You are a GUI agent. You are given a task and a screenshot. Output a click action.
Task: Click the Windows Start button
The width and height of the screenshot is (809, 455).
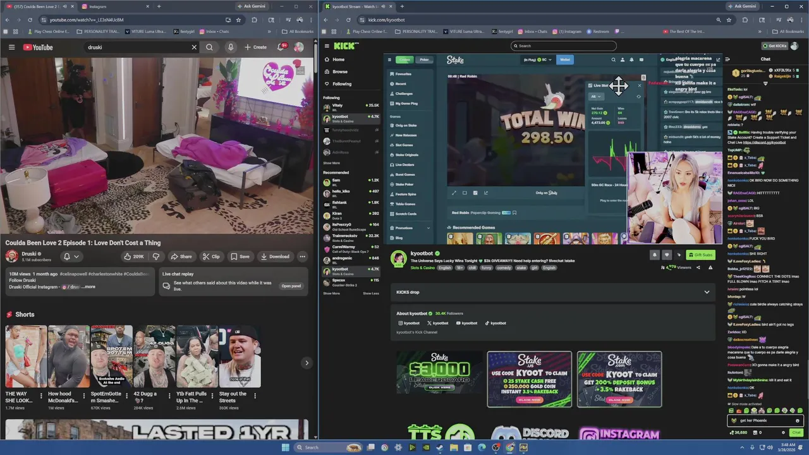(x=286, y=447)
